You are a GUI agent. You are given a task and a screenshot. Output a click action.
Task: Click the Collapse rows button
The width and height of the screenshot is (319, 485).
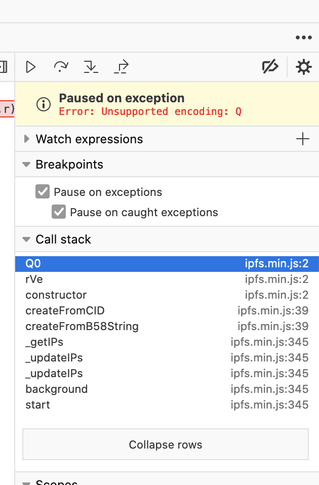pyautogui.click(x=166, y=444)
